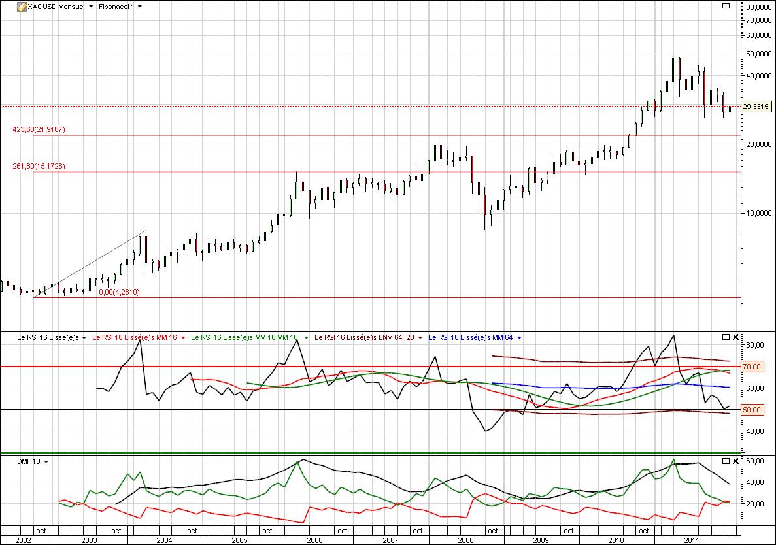Viewport: 776px width, 545px height.
Task: Open the green RSI MM 16 MM 10 dropdown
Action: [x=307, y=338]
